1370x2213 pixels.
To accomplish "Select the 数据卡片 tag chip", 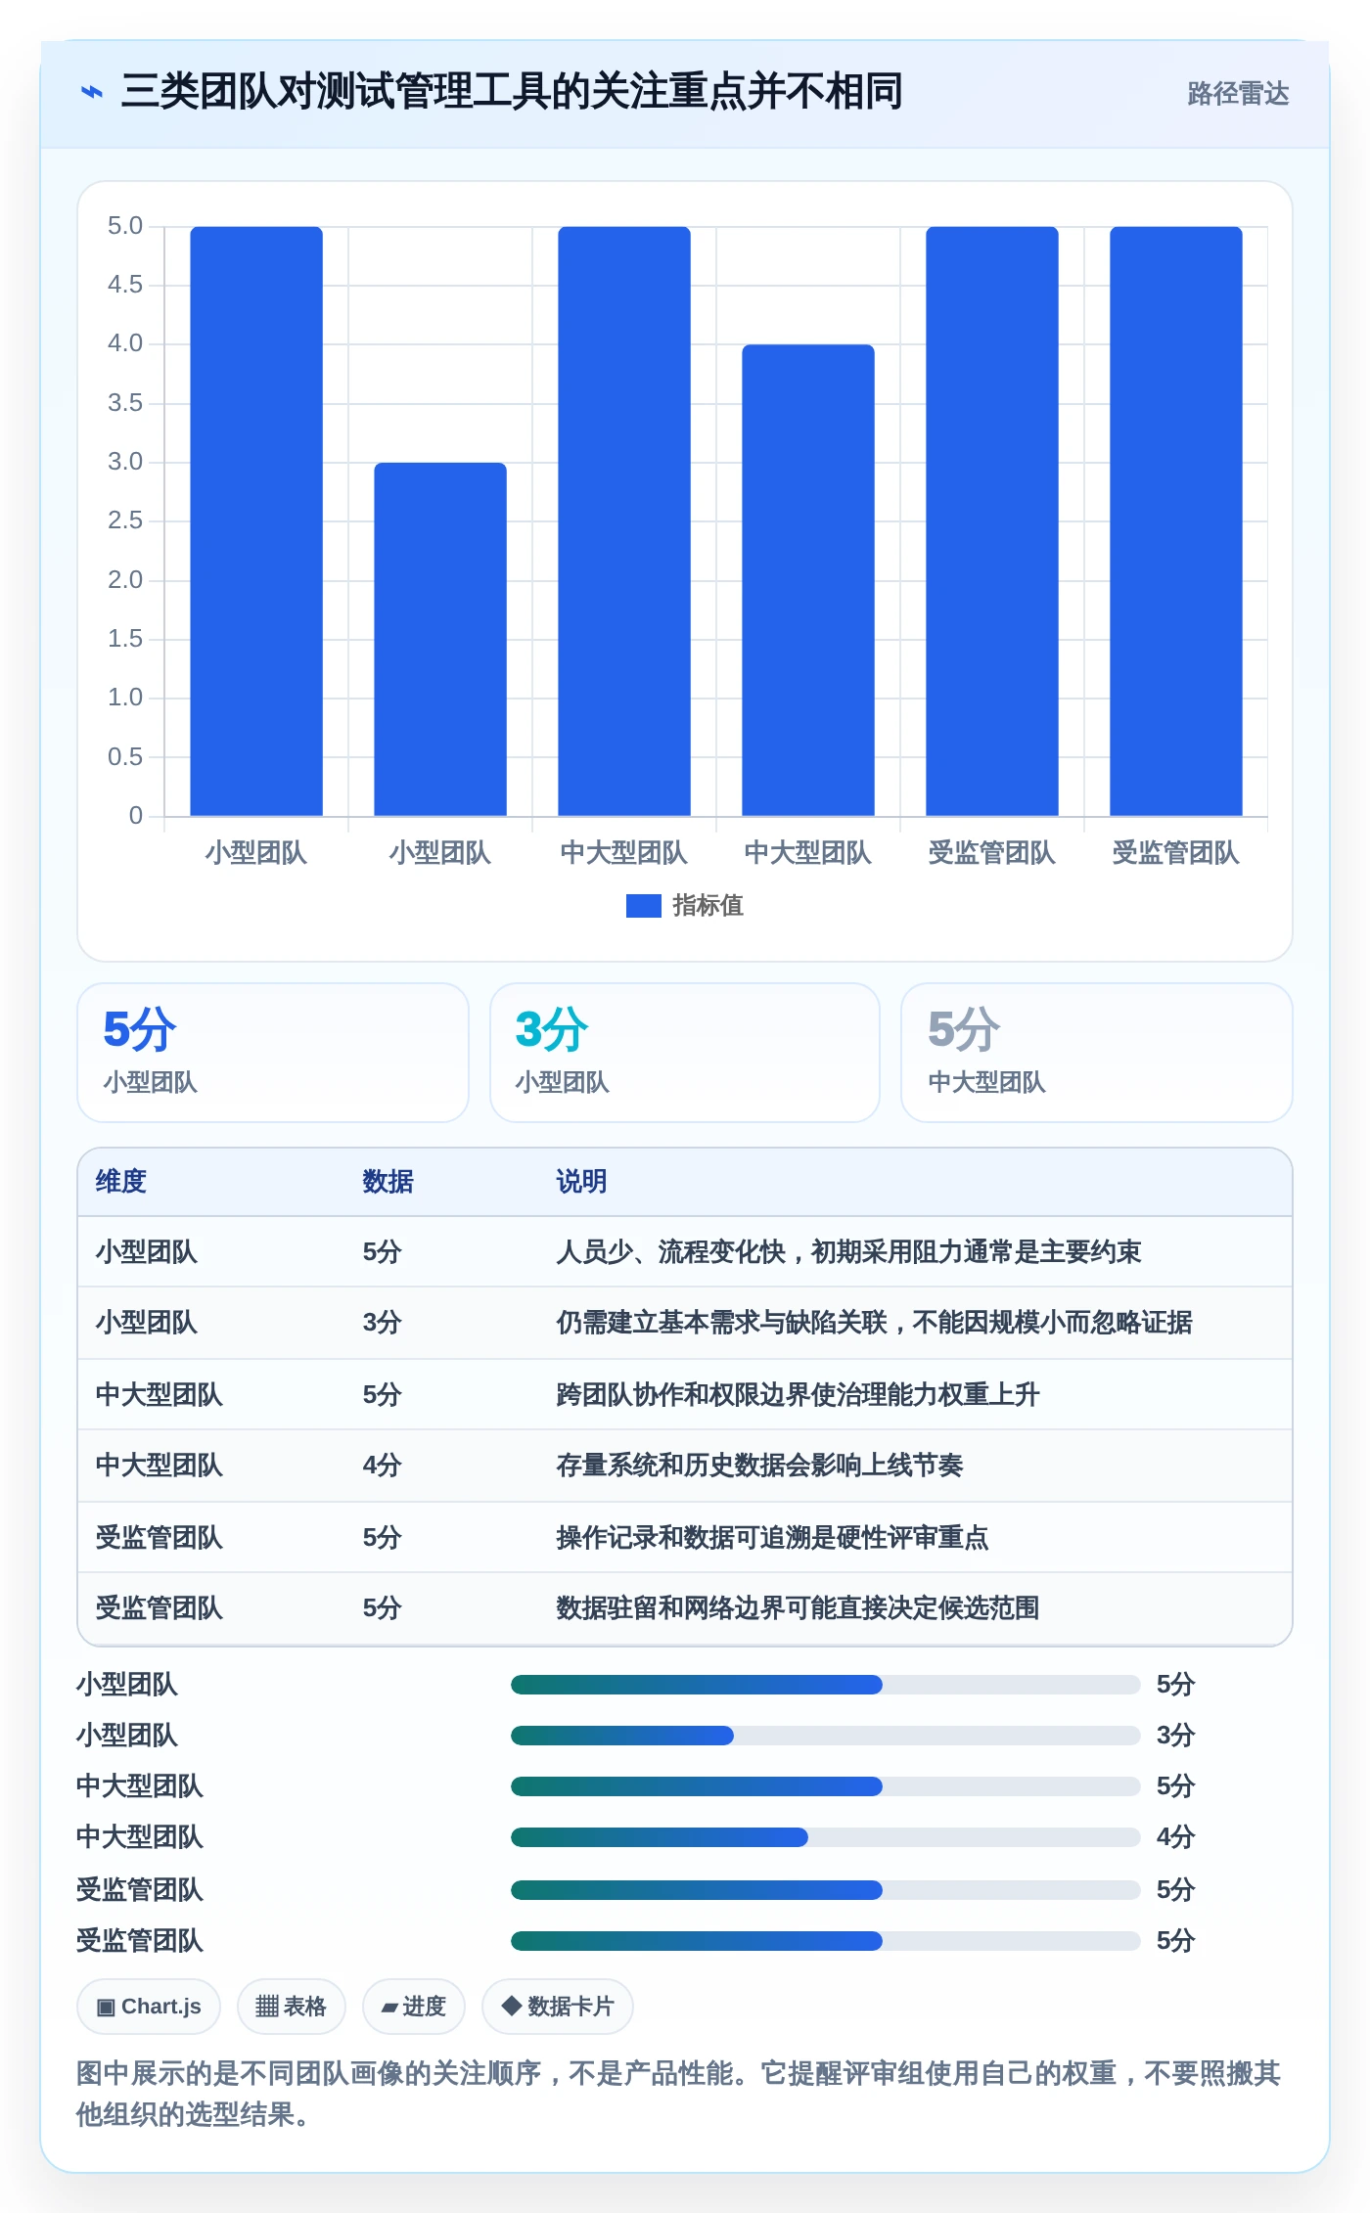I will 557,2007.
